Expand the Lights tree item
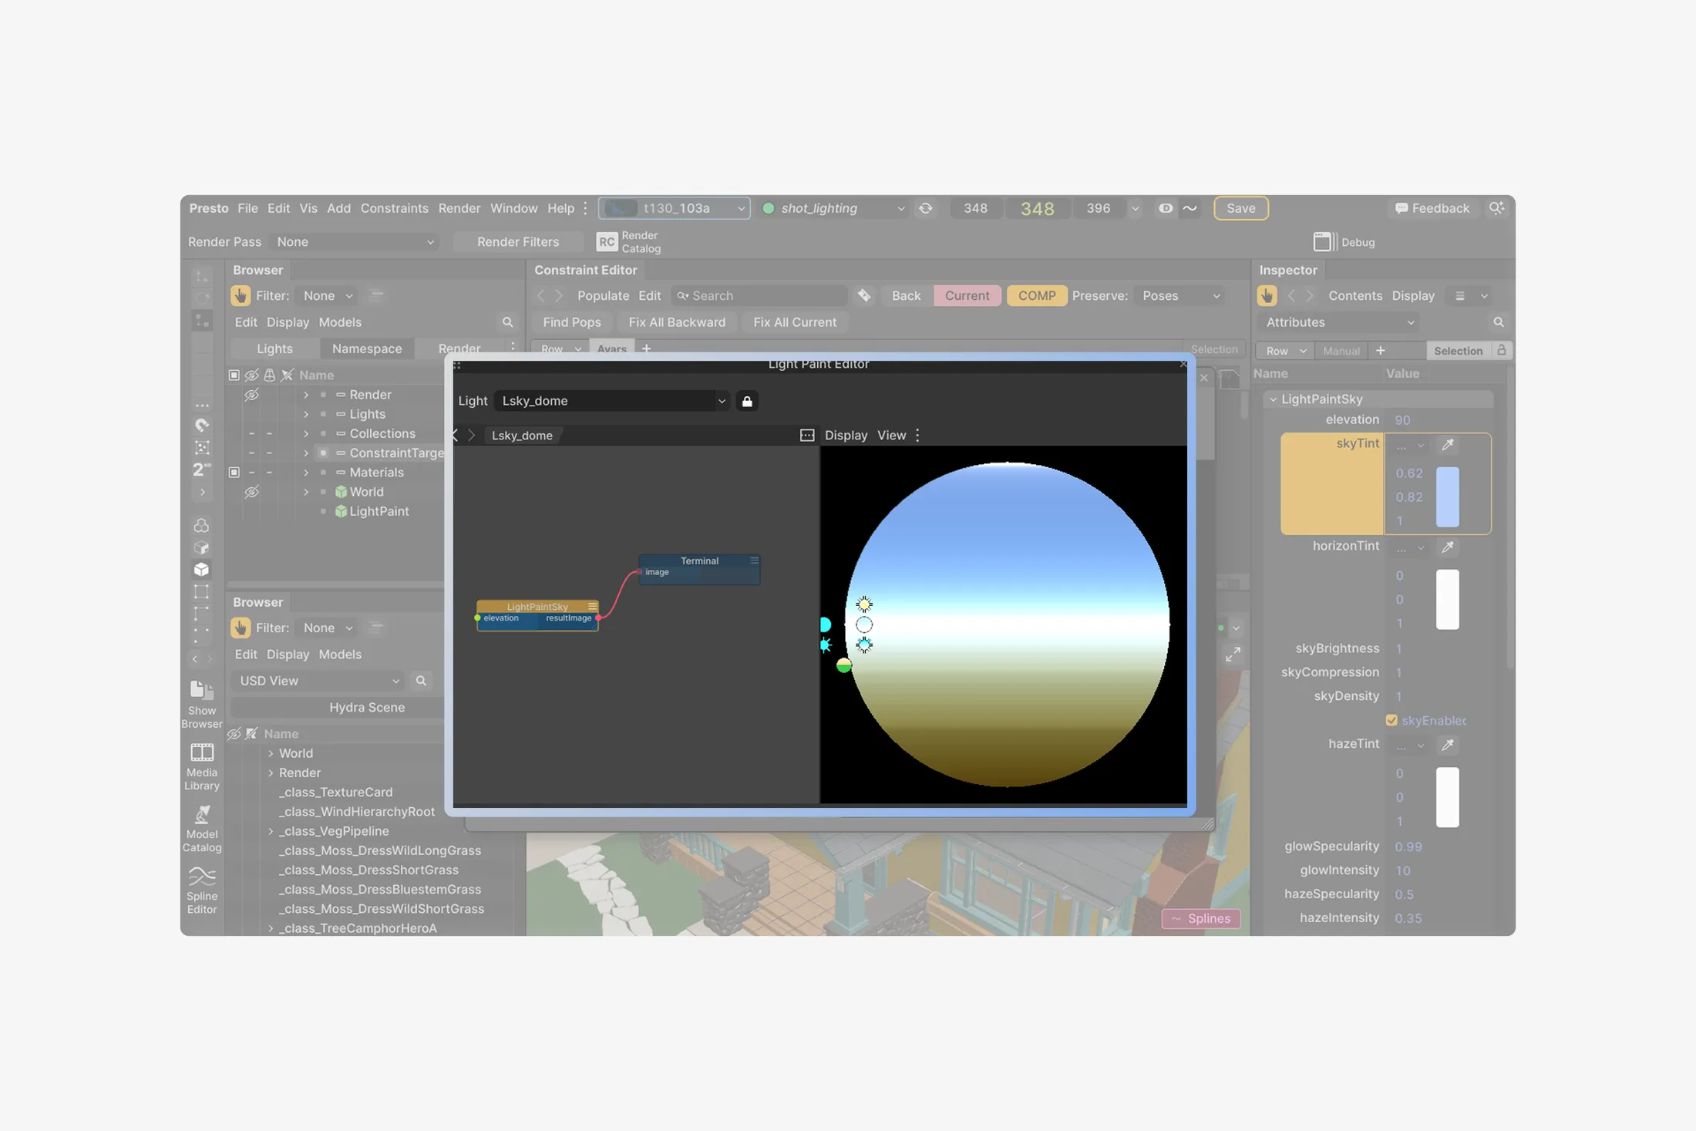 [x=306, y=414]
